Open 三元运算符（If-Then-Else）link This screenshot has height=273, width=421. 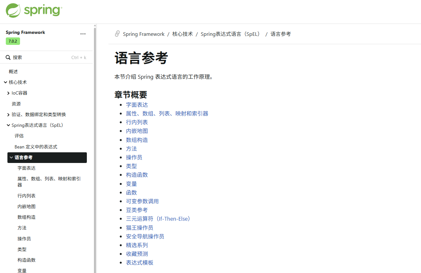tap(159, 219)
